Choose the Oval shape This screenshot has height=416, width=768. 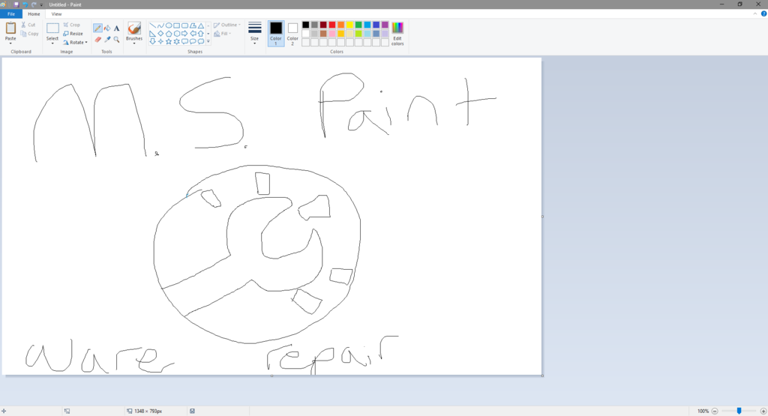pos(169,25)
